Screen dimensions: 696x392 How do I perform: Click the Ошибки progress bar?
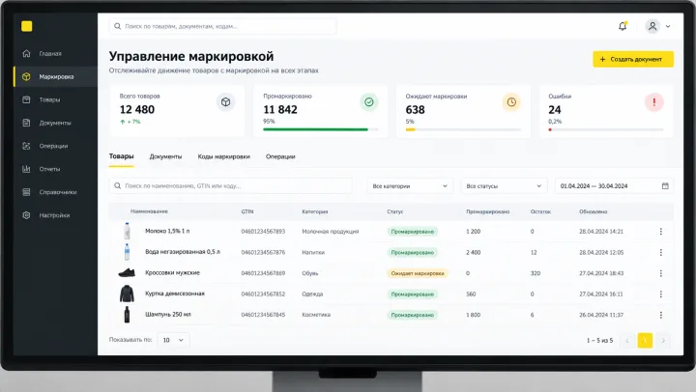pos(606,129)
